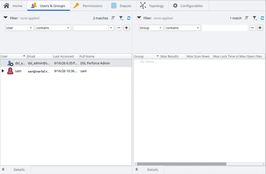Open the Home tab
Viewport: 266px width, 174px height.
13,6
